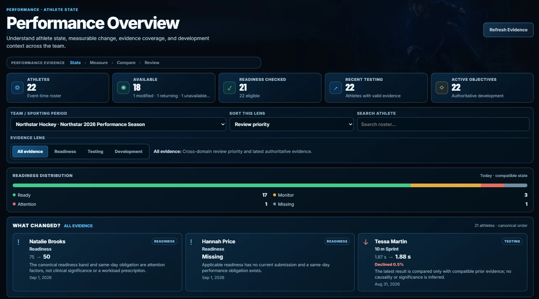The height and width of the screenshot is (299, 539).
Task: Go to the Measure step
Action: click(x=99, y=63)
